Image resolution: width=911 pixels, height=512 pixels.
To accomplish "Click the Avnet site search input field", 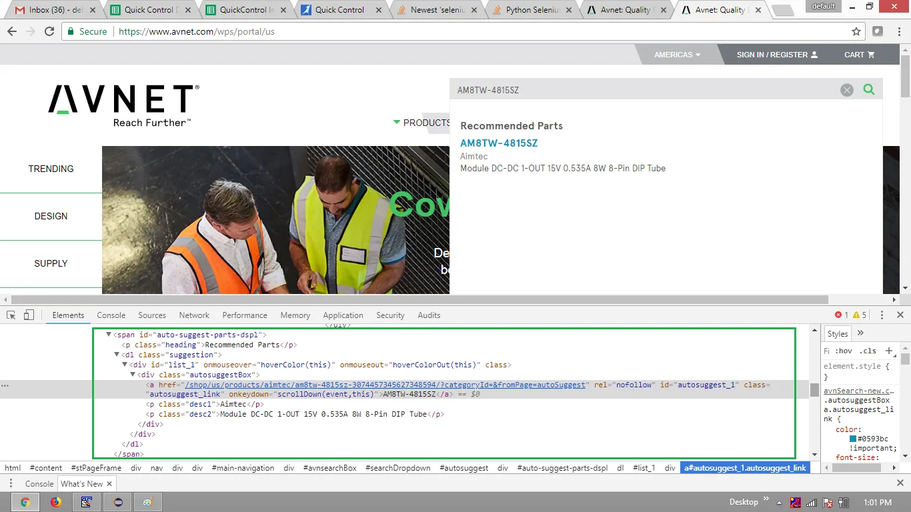I will pos(644,90).
